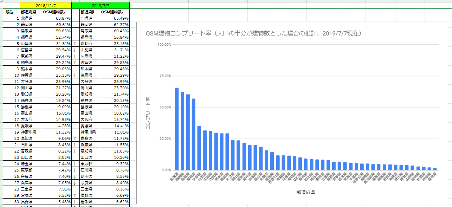Screen dimensions: 452x207
Task: Open the filter for the 順位 column
Action: [x=17, y=12]
